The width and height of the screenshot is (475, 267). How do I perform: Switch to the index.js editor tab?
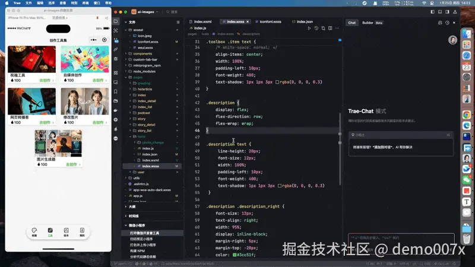(198, 28)
